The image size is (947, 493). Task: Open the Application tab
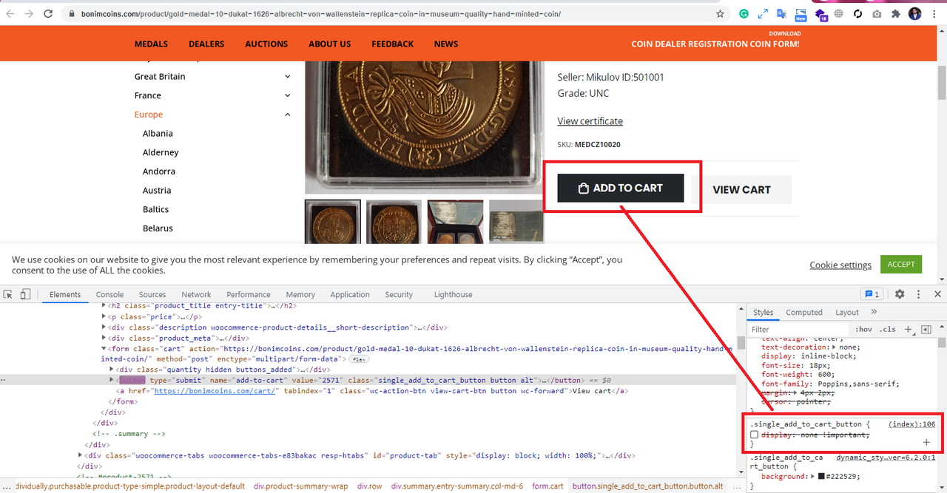tap(350, 294)
